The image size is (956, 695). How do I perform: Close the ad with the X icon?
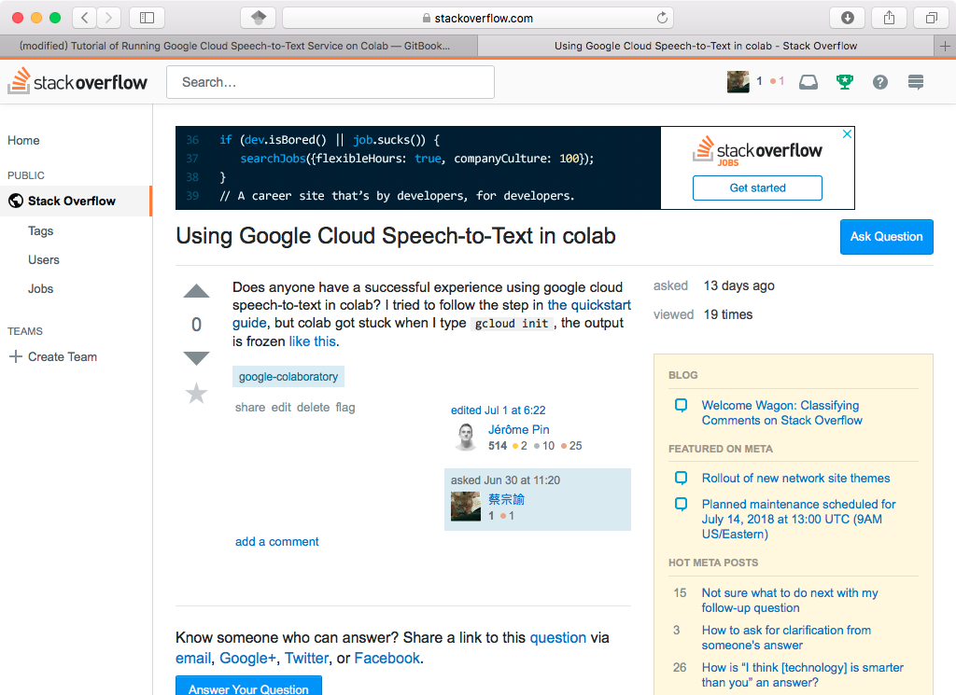pyautogui.click(x=848, y=134)
